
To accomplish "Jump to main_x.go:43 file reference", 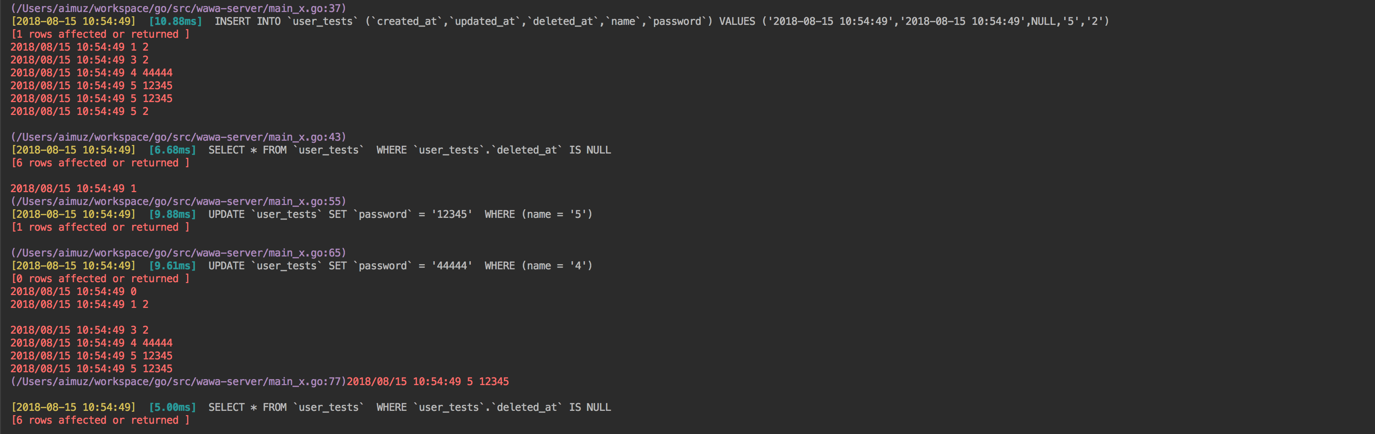I will tap(178, 137).
